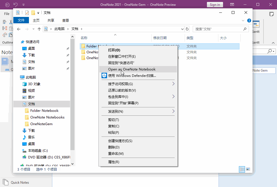
Task: Select 此电脑 in the navigation pane
Action: pyautogui.click(x=28, y=77)
